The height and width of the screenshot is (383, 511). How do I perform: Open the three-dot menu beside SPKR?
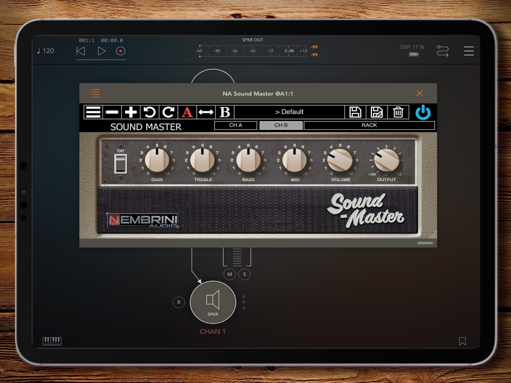coord(244,302)
